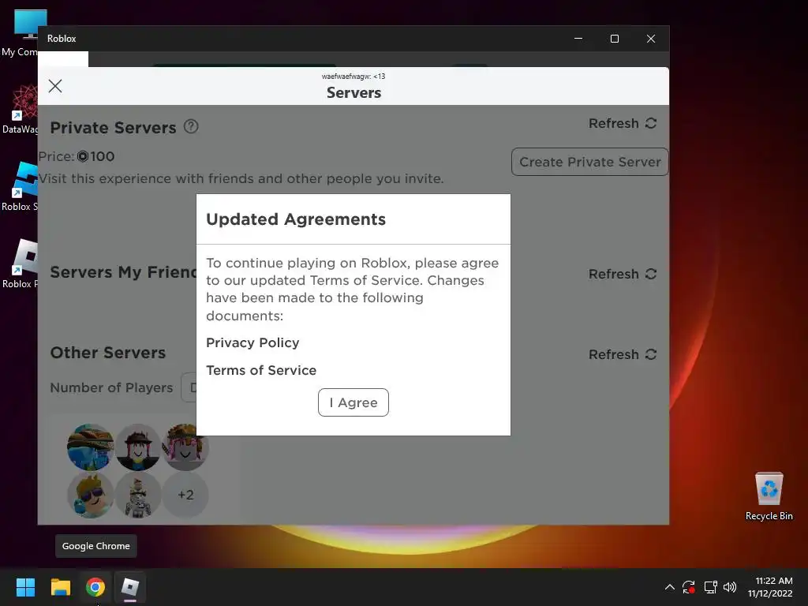
Task: Select the landscape player avatar
Action: coord(90,447)
